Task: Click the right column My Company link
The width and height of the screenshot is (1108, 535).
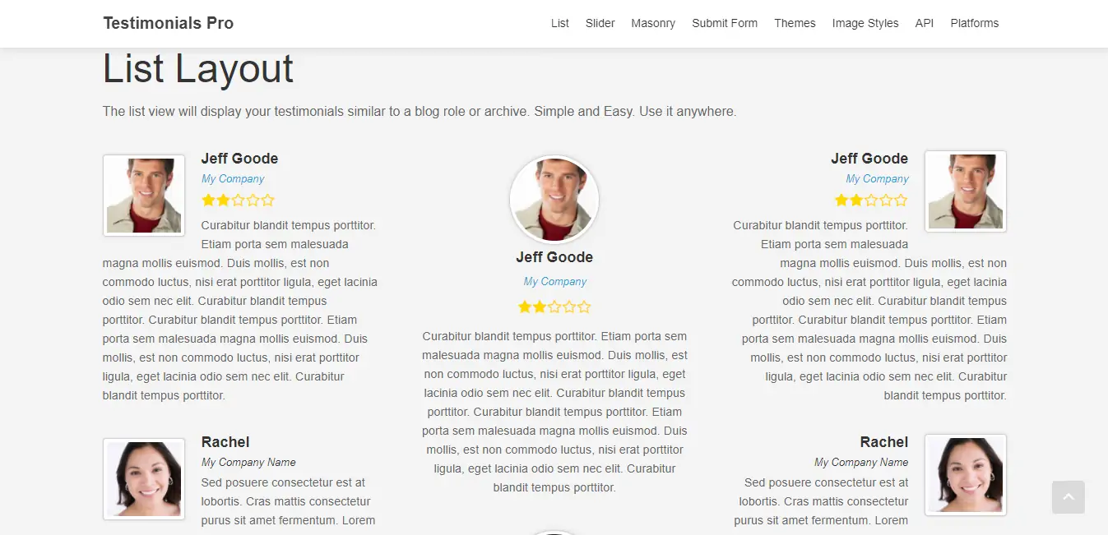Action: [877, 178]
